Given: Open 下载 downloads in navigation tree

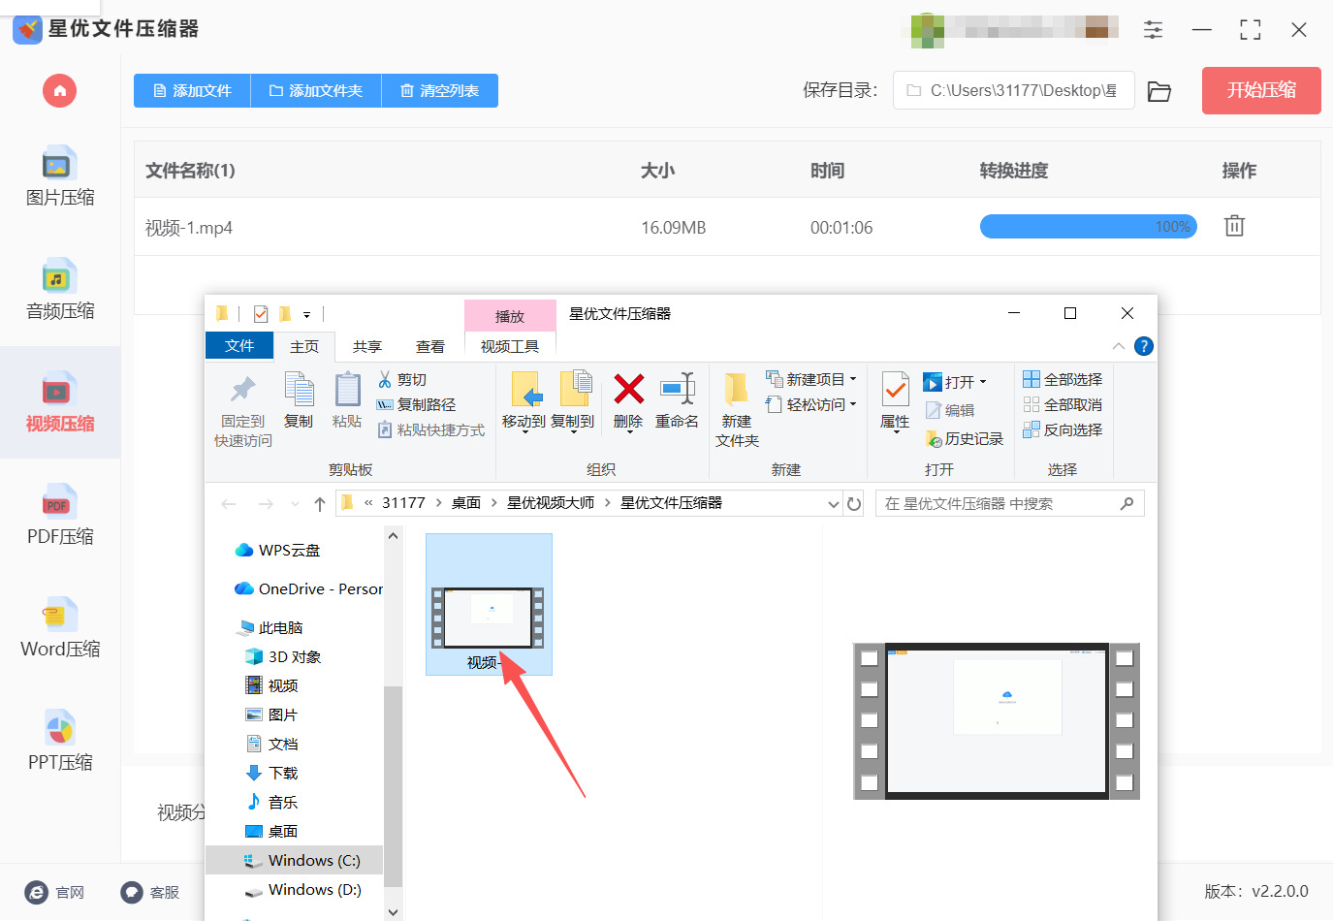Looking at the screenshot, I should (x=272, y=774).
